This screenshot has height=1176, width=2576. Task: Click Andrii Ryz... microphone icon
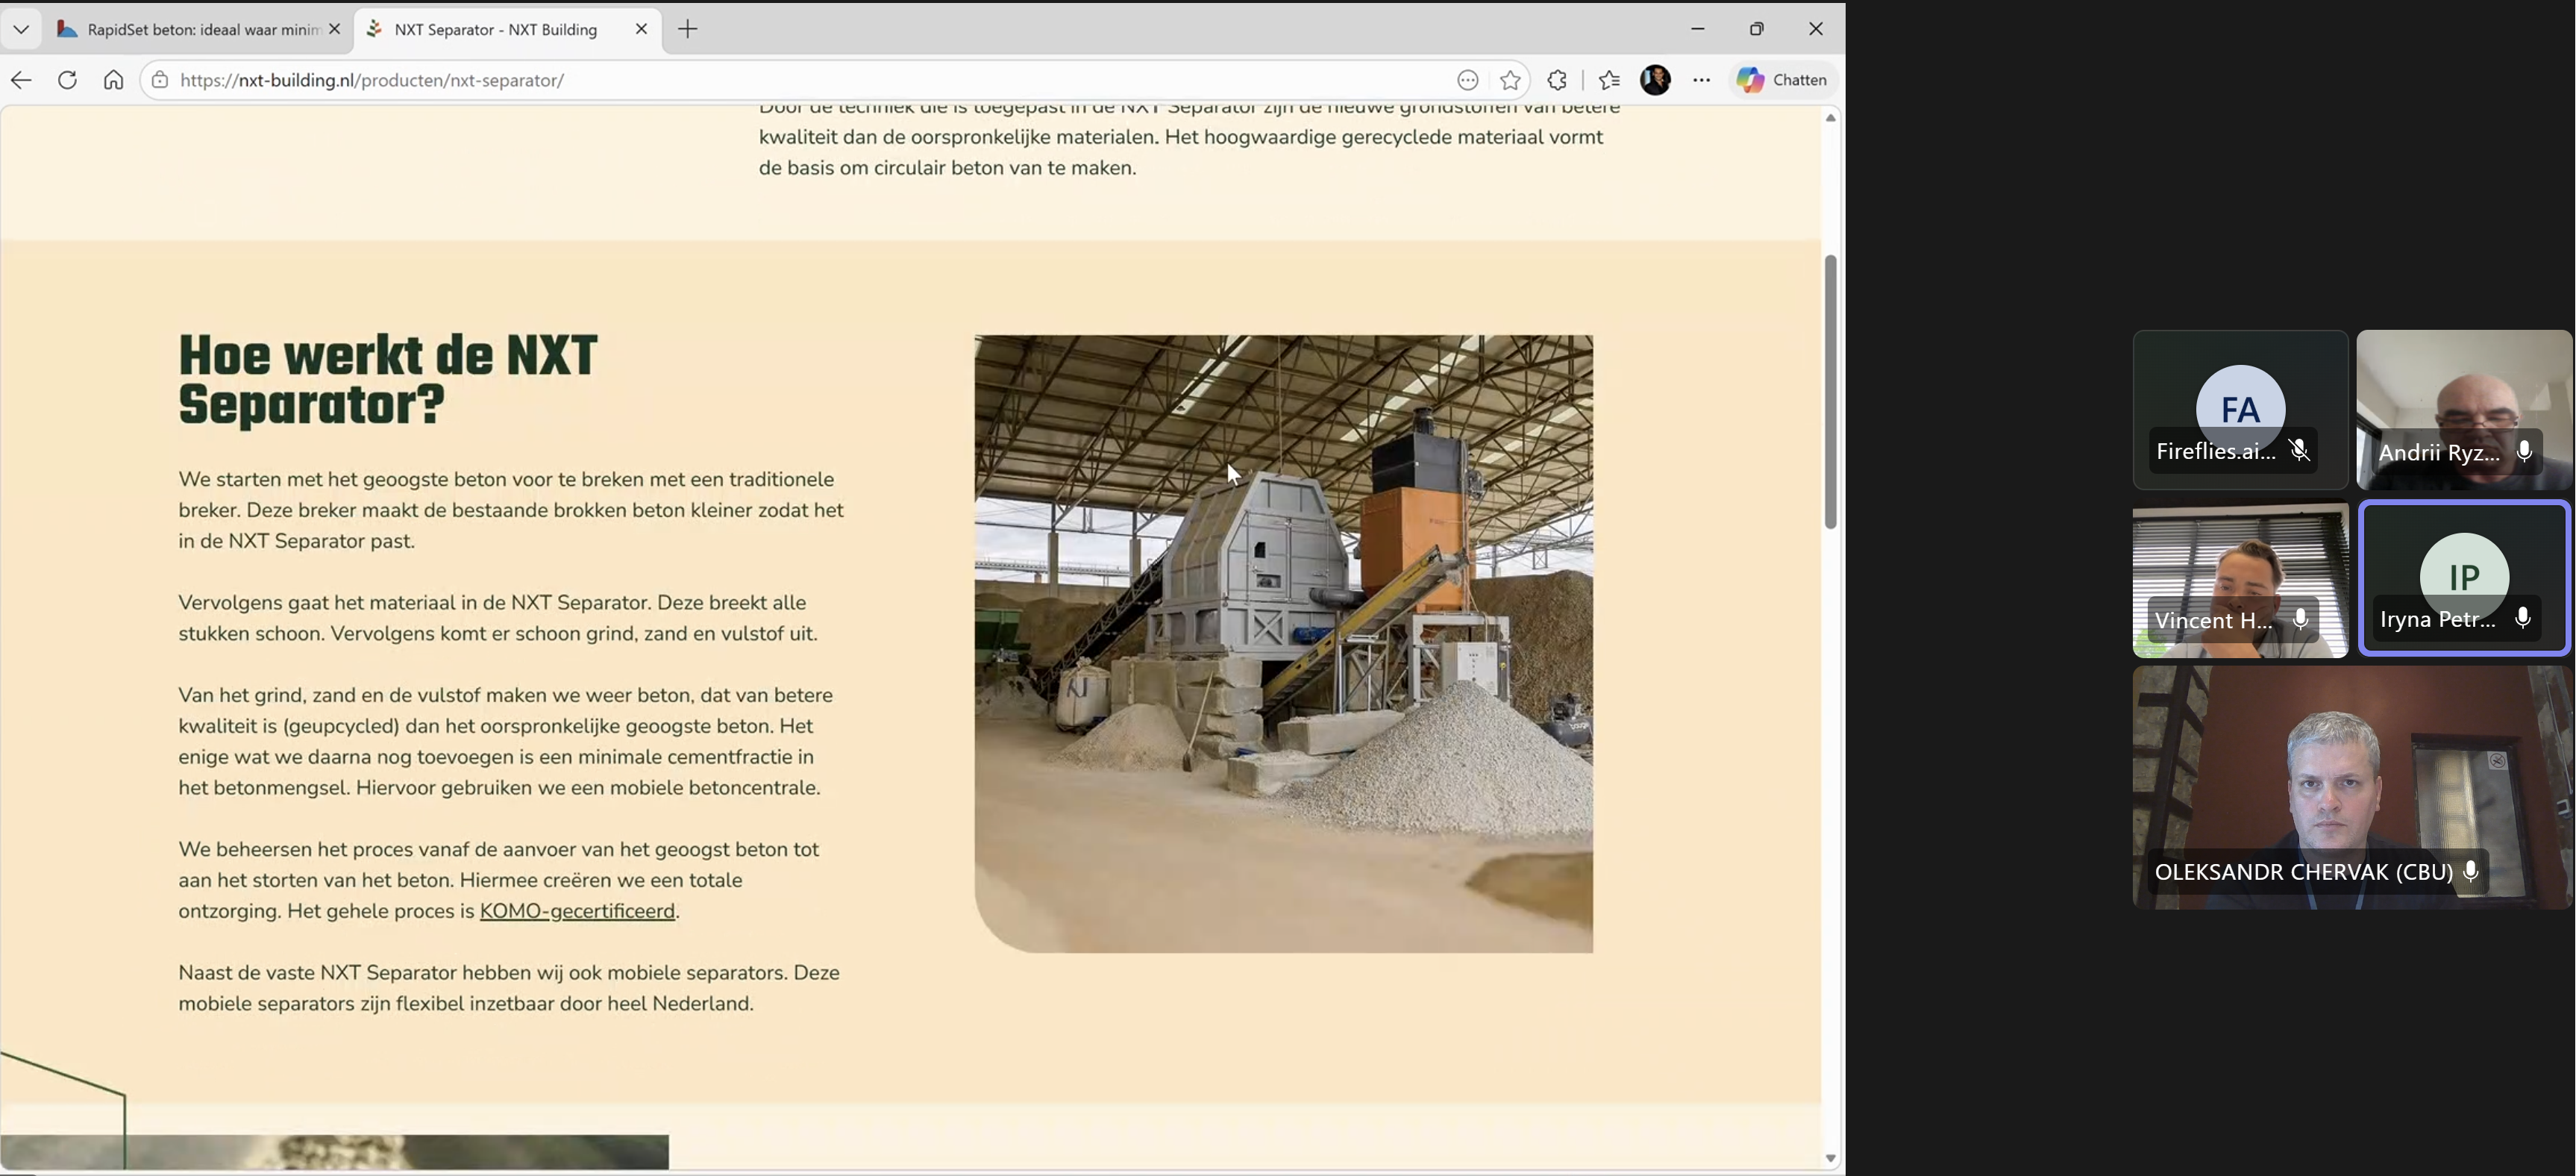[x=2525, y=452]
